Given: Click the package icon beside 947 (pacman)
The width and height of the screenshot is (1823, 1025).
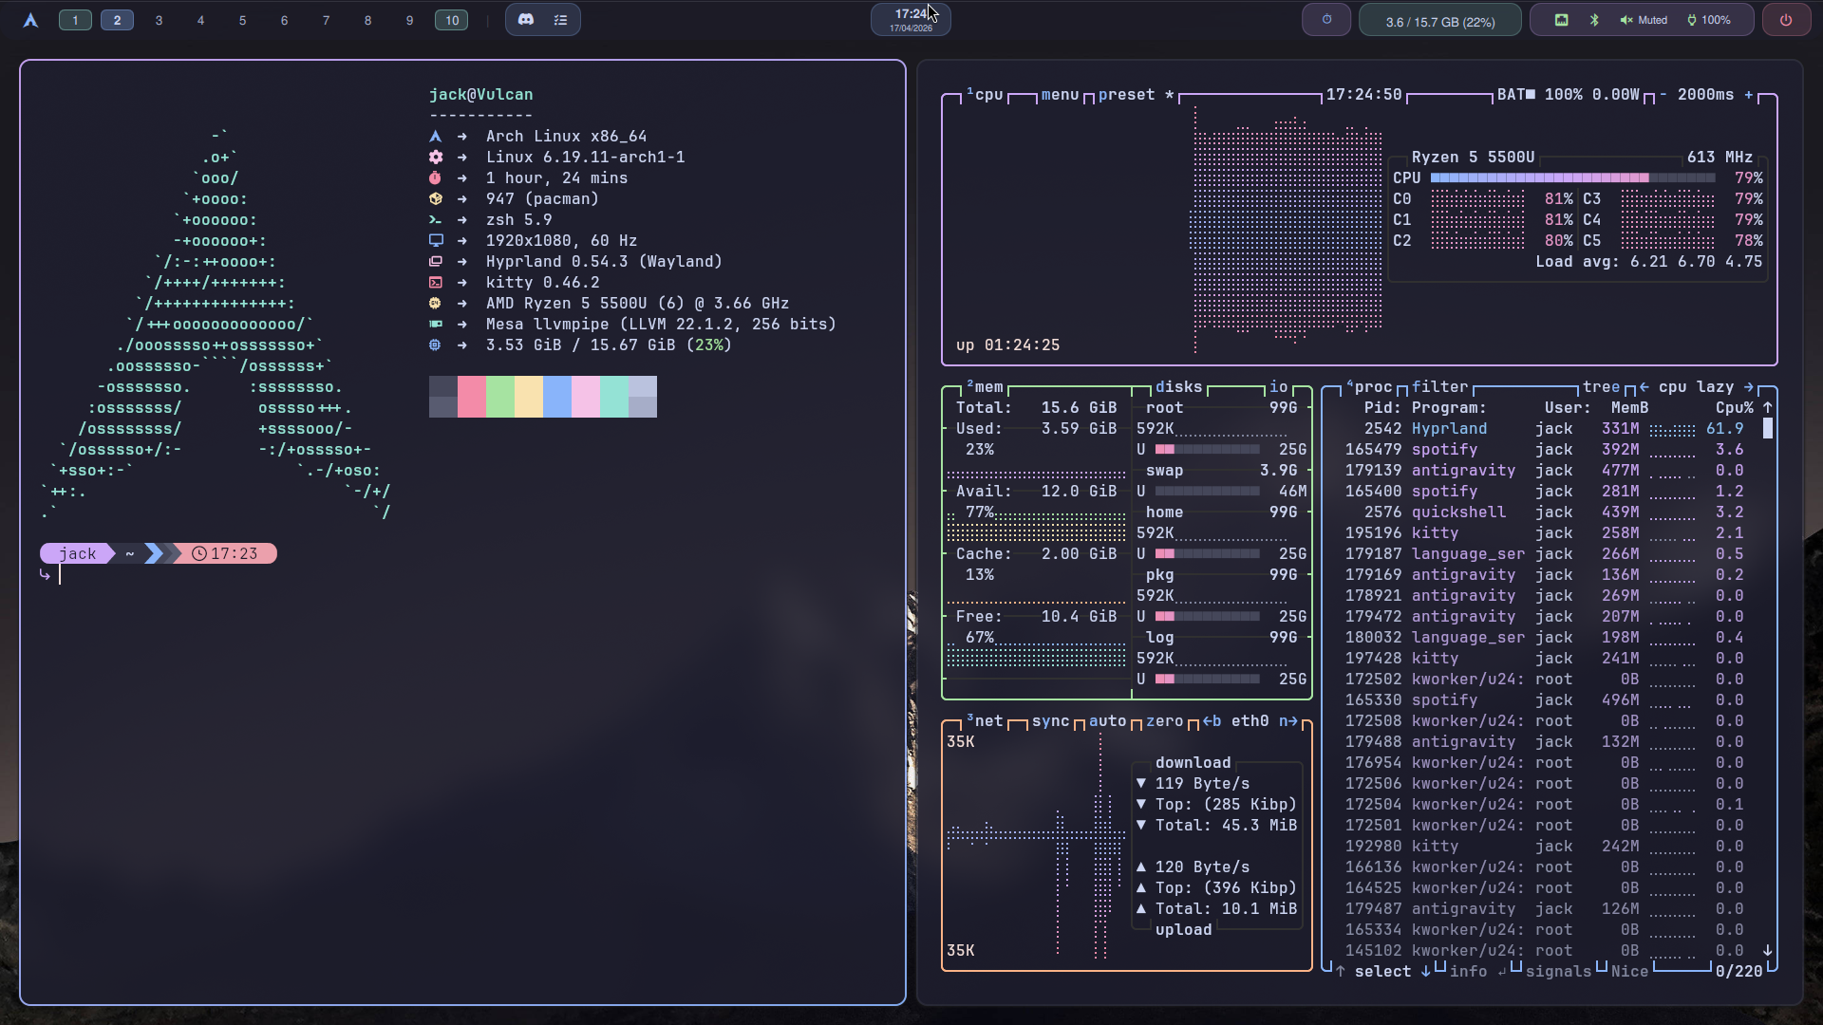Looking at the screenshot, I should [435, 199].
